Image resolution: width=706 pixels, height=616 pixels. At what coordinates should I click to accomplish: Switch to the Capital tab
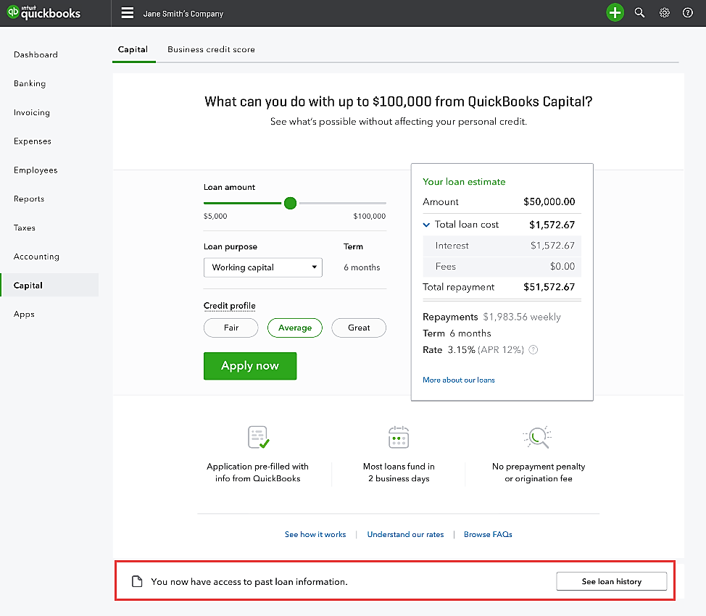(x=133, y=49)
